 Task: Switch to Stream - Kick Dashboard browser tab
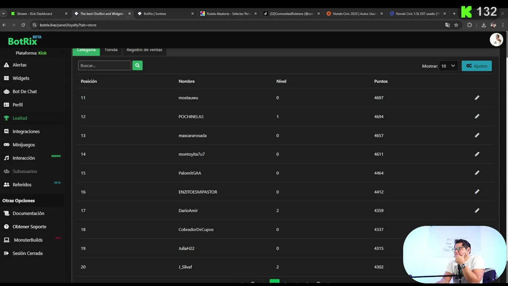tap(39, 14)
